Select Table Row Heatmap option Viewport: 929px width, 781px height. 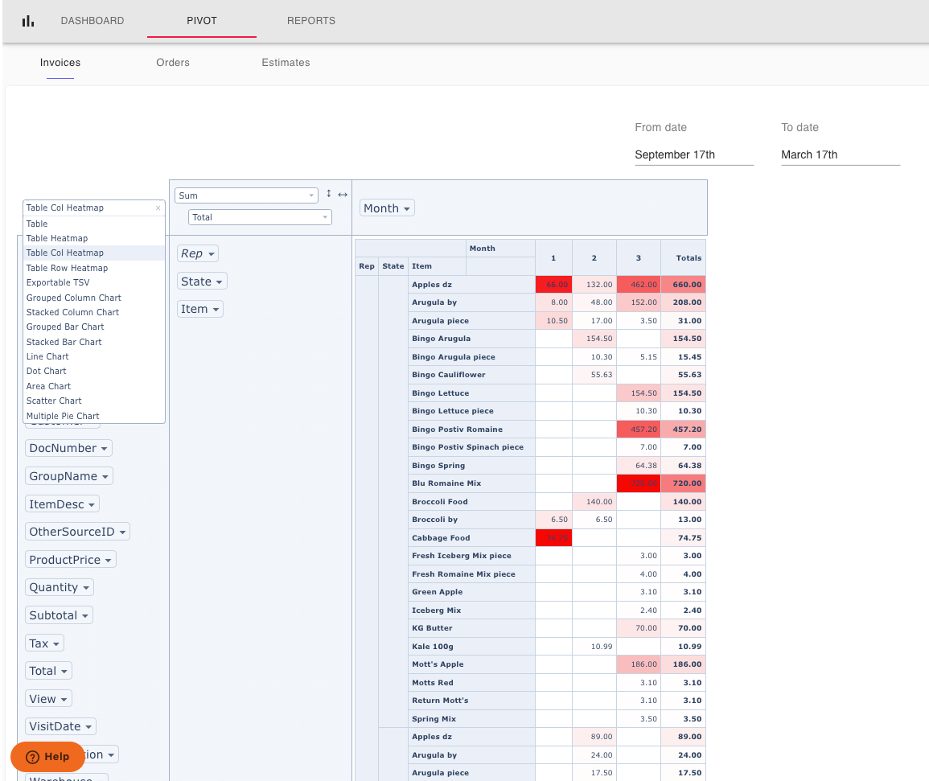point(93,268)
